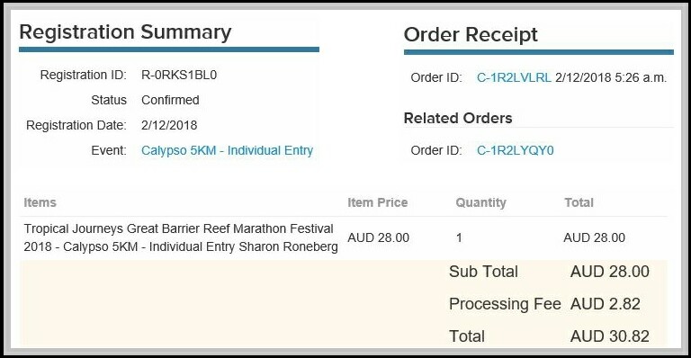Click the Total column header
Screen dimensions: 691x358
point(579,202)
